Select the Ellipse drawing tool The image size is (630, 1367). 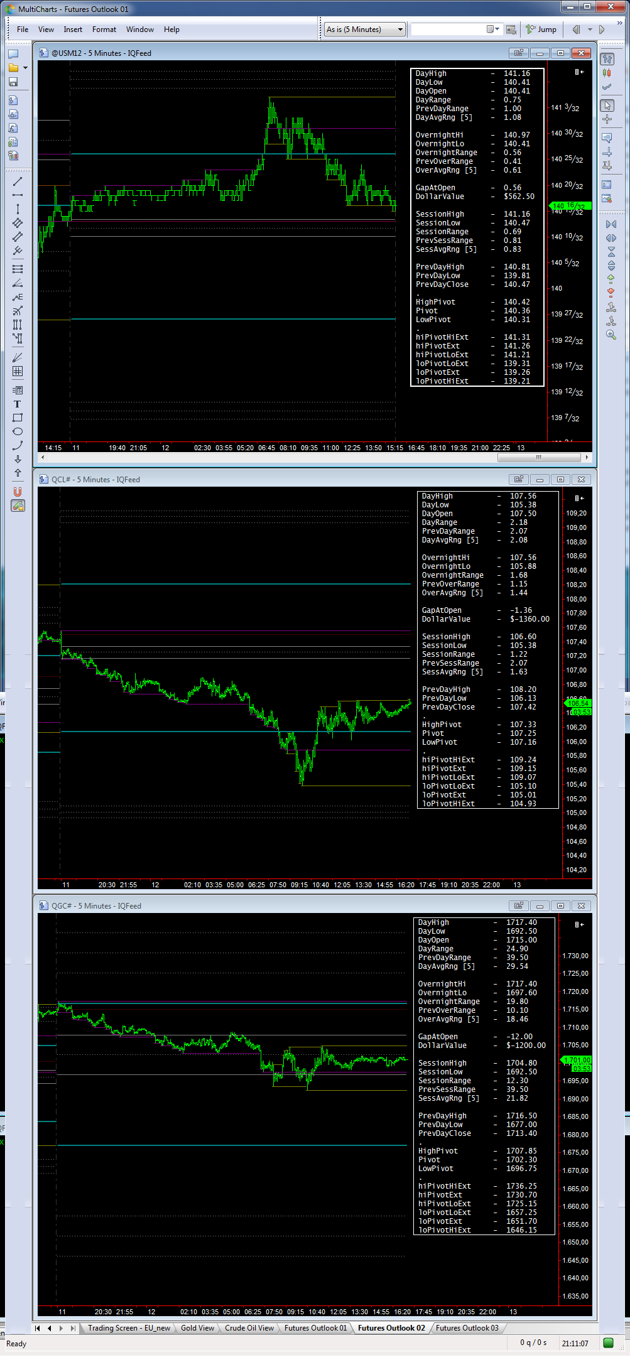pos(18,431)
